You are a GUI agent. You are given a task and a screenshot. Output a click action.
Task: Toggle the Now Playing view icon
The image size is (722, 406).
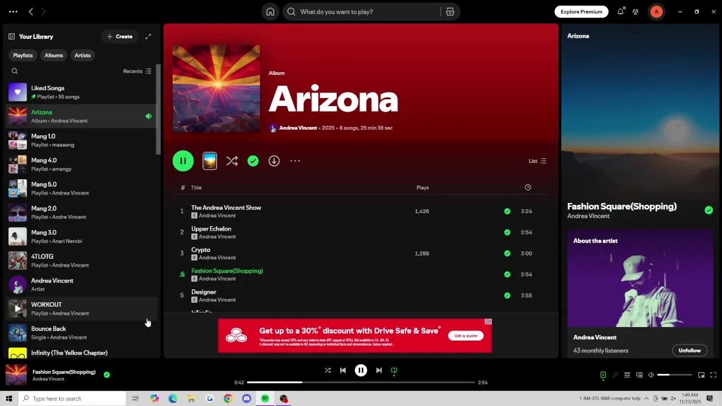point(603,375)
